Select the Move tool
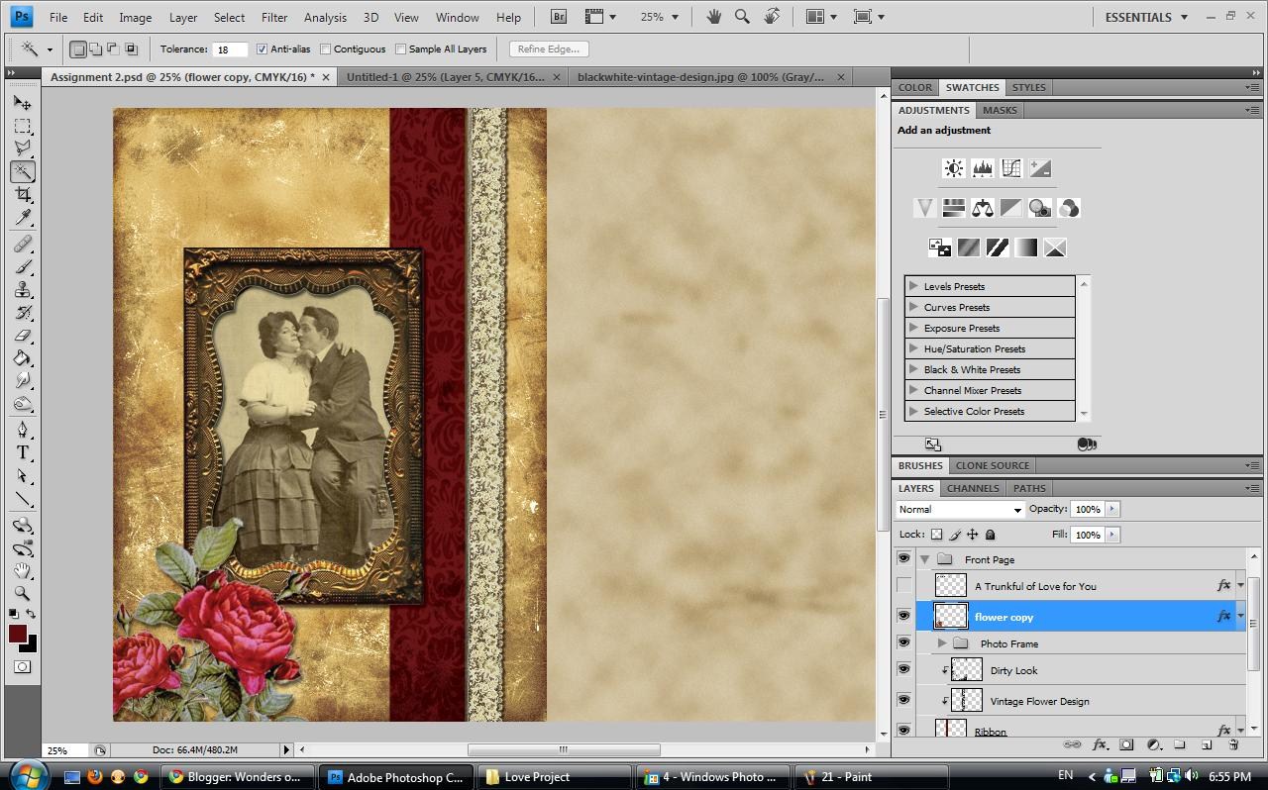The image size is (1268, 790). [22, 102]
